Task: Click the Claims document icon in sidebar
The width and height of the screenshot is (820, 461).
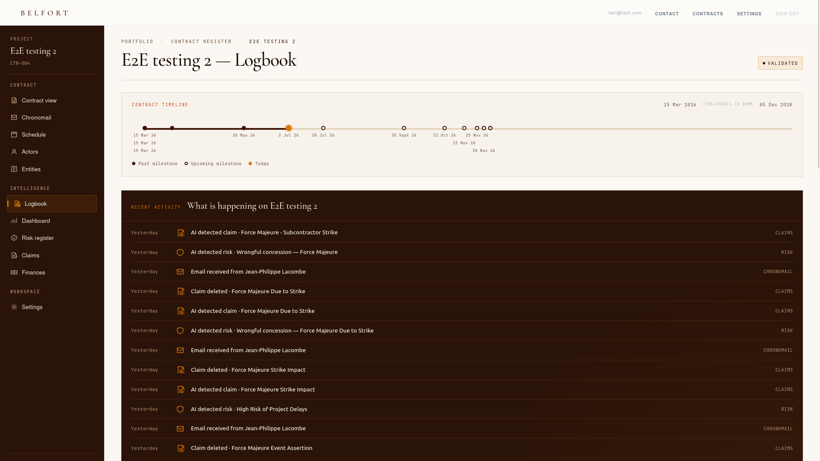Action: point(14,255)
